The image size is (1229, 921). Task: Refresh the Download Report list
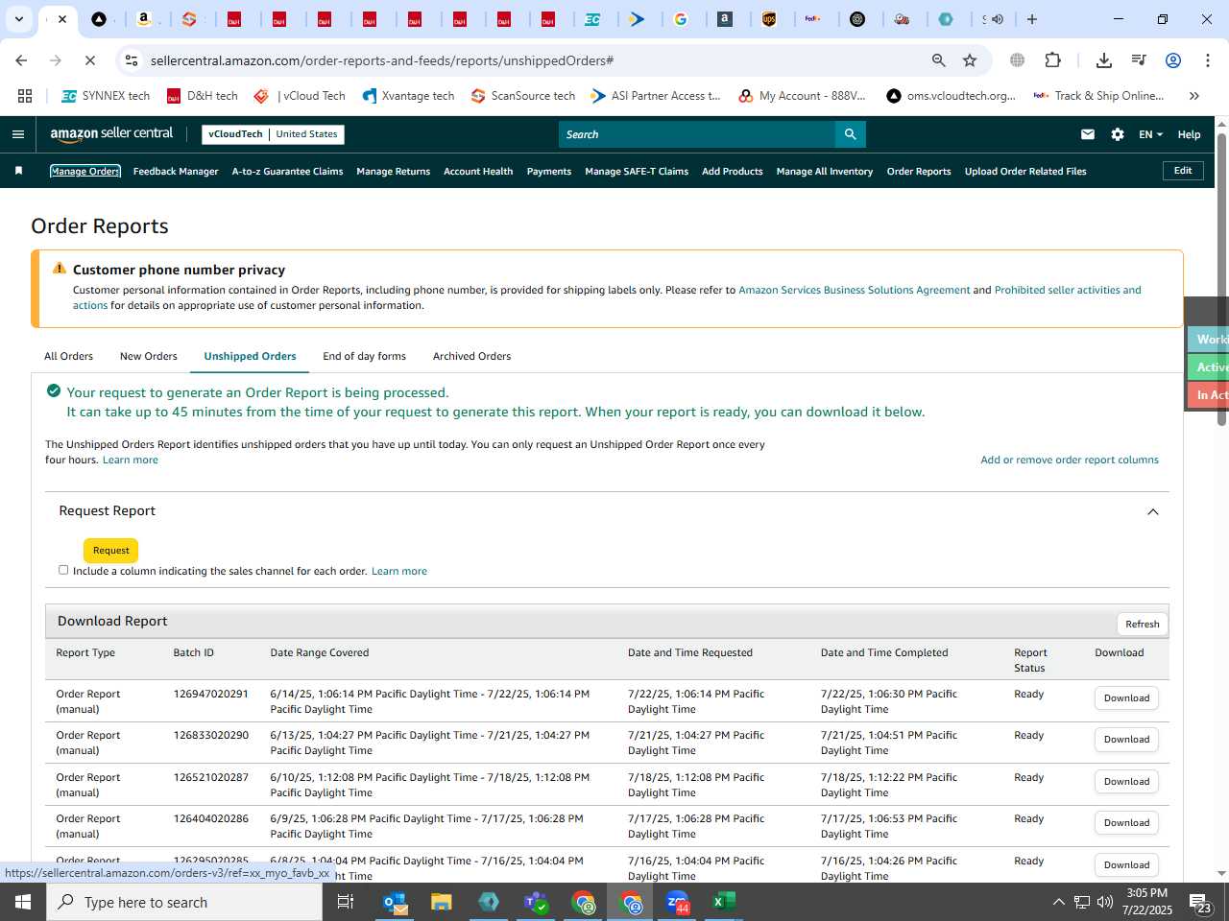tap(1142, 624)
